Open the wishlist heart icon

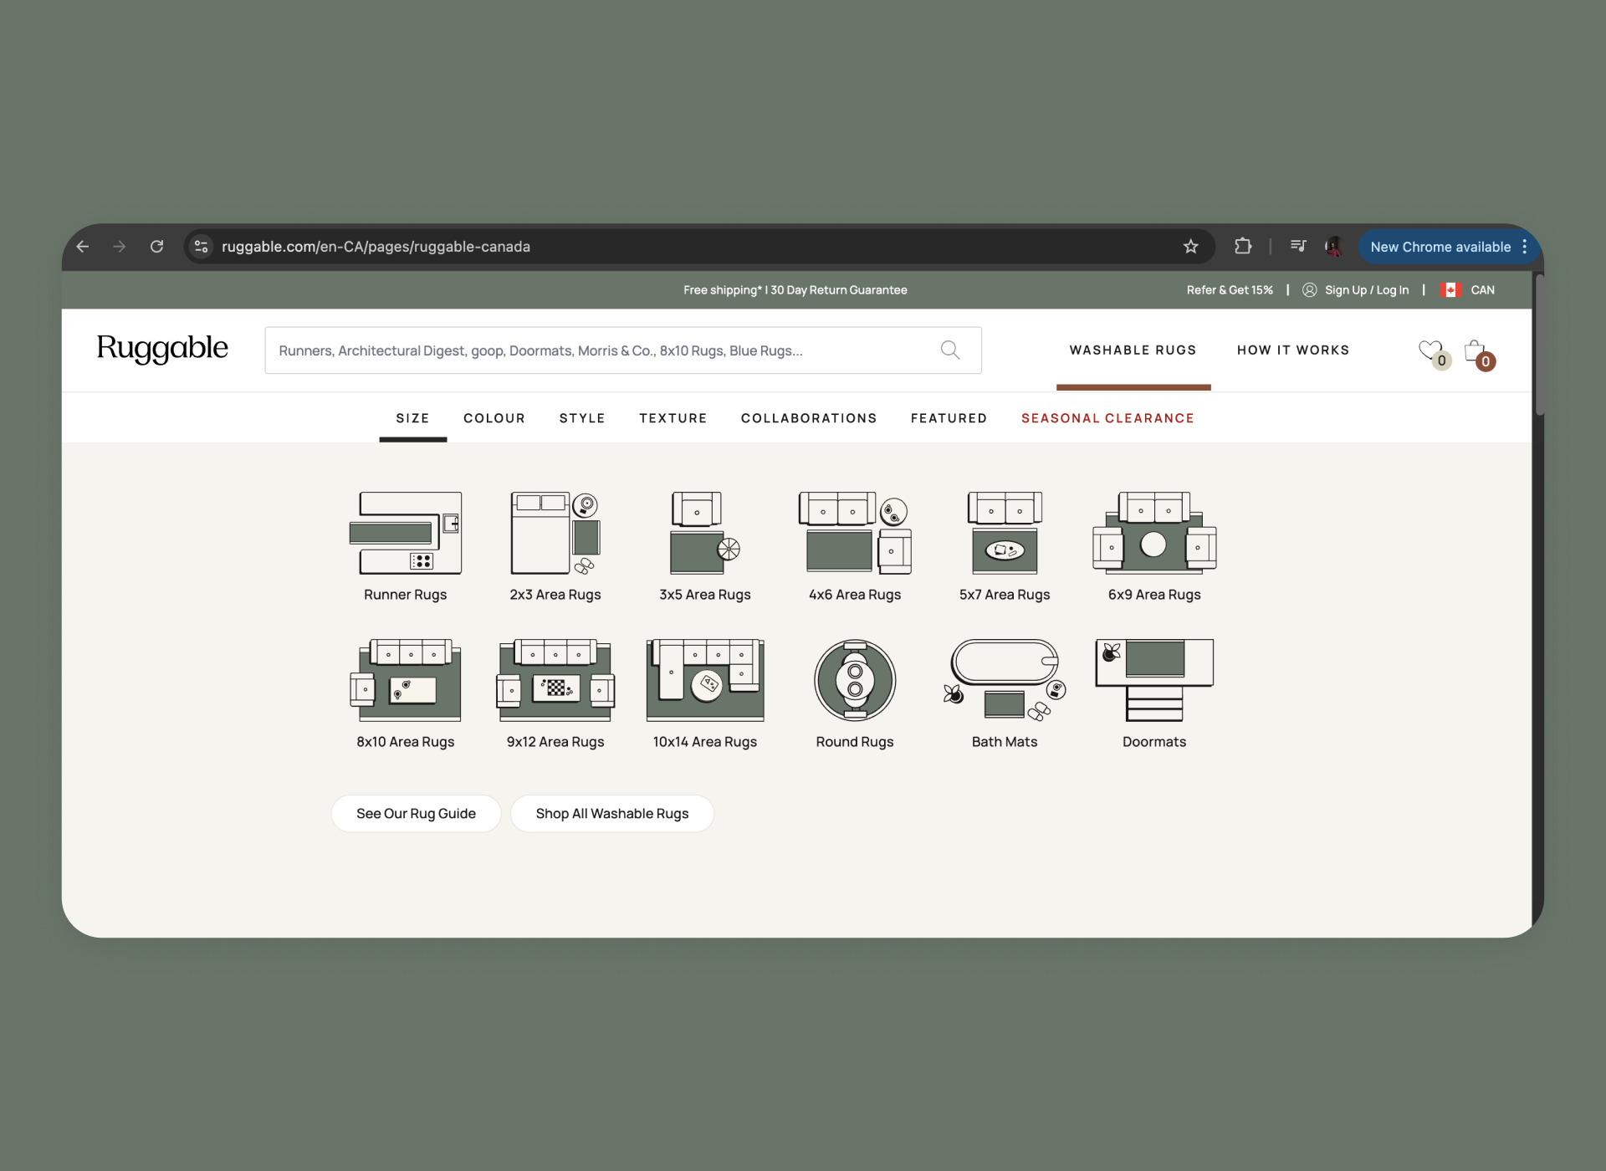[1430, 350]
